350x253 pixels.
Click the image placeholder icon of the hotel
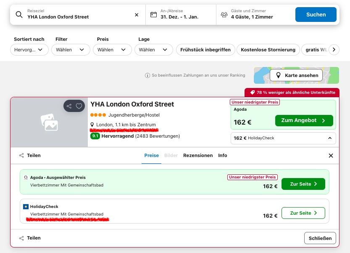pos(49,122)
